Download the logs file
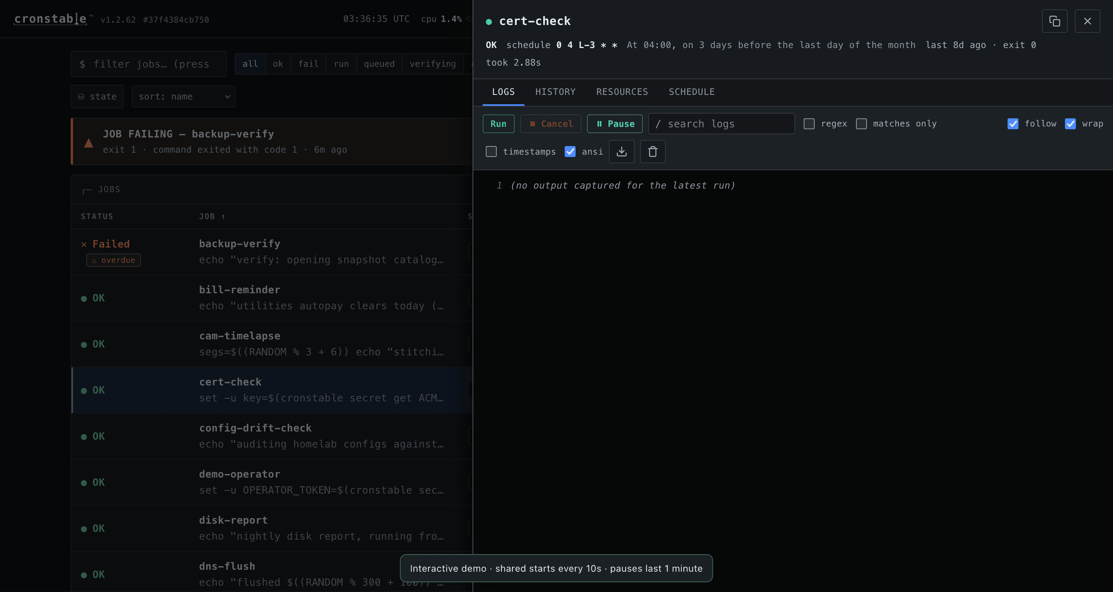Viewport: 1113px width, 592px height. (x=621, y=152)
